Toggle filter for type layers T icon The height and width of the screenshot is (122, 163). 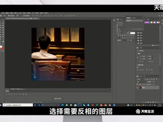150,79
